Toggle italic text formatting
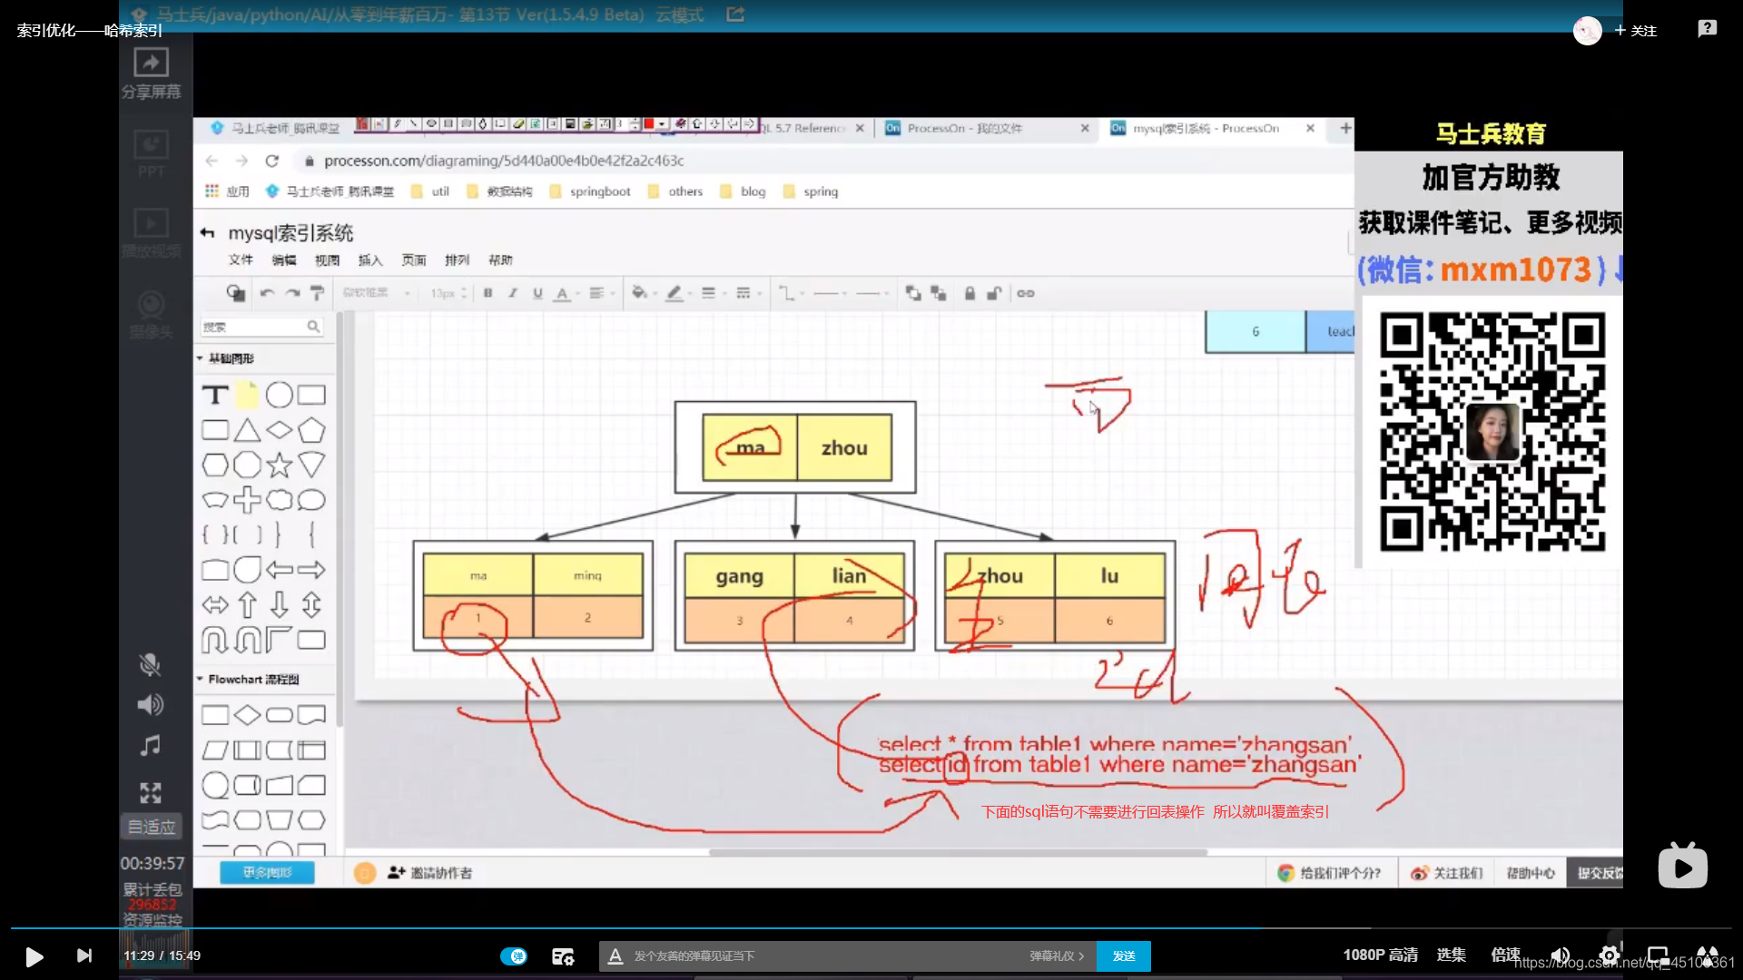 [513, 293]
